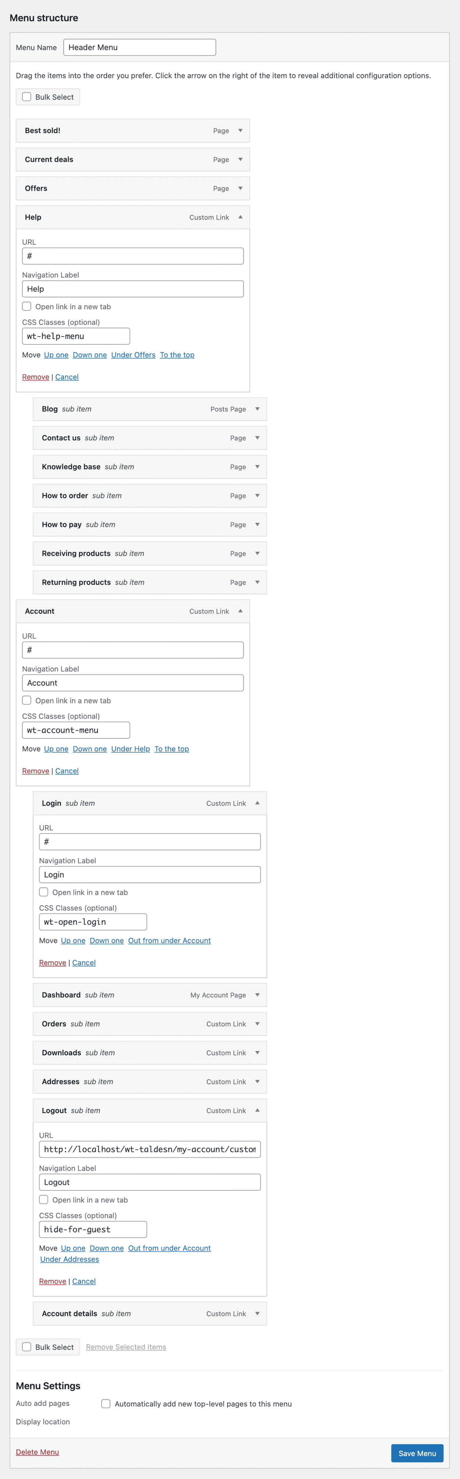Tick the bottom Bulk Select checkbox
The width and height of the screenshot is (460, 1479).
(x=26, y=1346)
